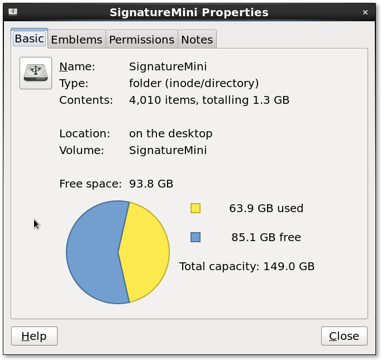381x360 pixels.
Task: Click the free space value "93.8 GB"
Action: coord(151,184)
